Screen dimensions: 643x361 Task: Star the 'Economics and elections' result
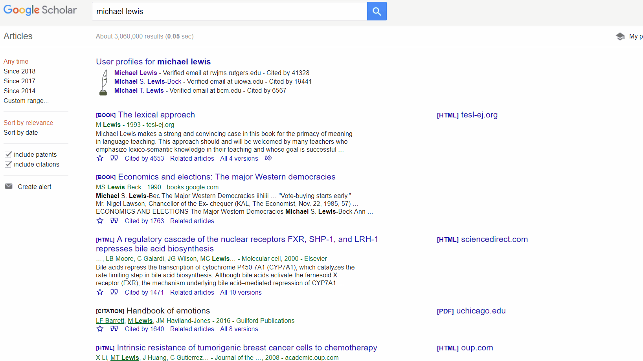(x=100, y=221)
